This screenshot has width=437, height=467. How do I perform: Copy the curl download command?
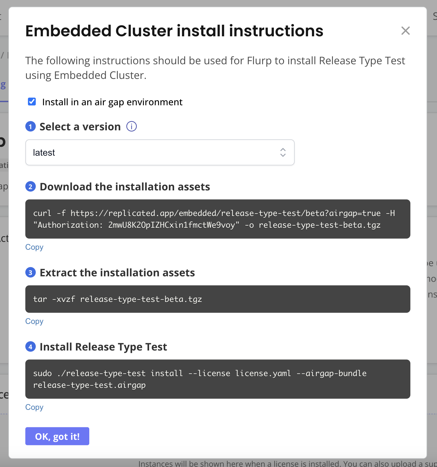pyautogui.click(x=34, y=247)
